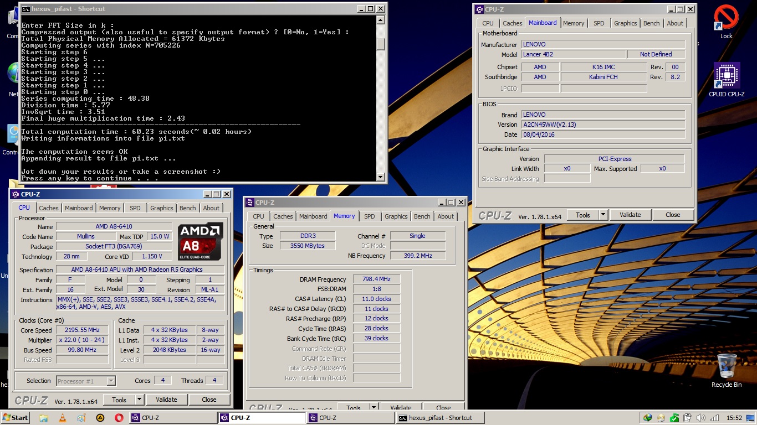Screen dimensions: 757x425
Task: Open the About tab in the Mainboard window
Action: tap(675, 23)
